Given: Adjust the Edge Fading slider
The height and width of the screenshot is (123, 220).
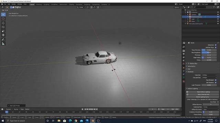Looking at the screenshot, I should click(x=209, y=57).
